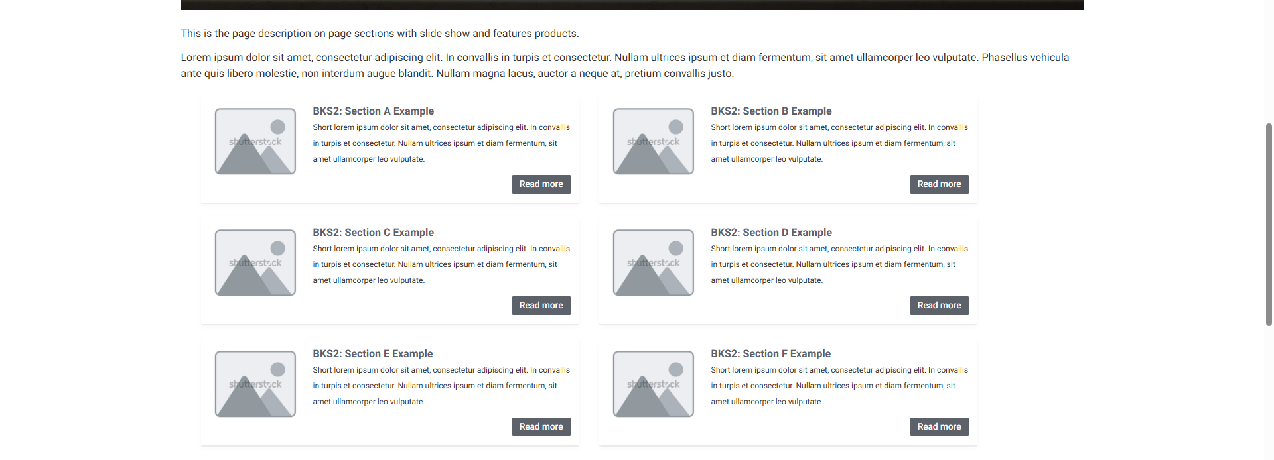The width and height of the screenshot is (1274, 460).
Task: Click the page vertical scrollbar thumb
Action: pos(1269,224)
